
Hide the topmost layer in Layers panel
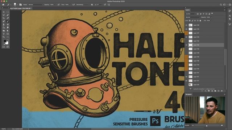pyautogui.click(x=186, y=25)
